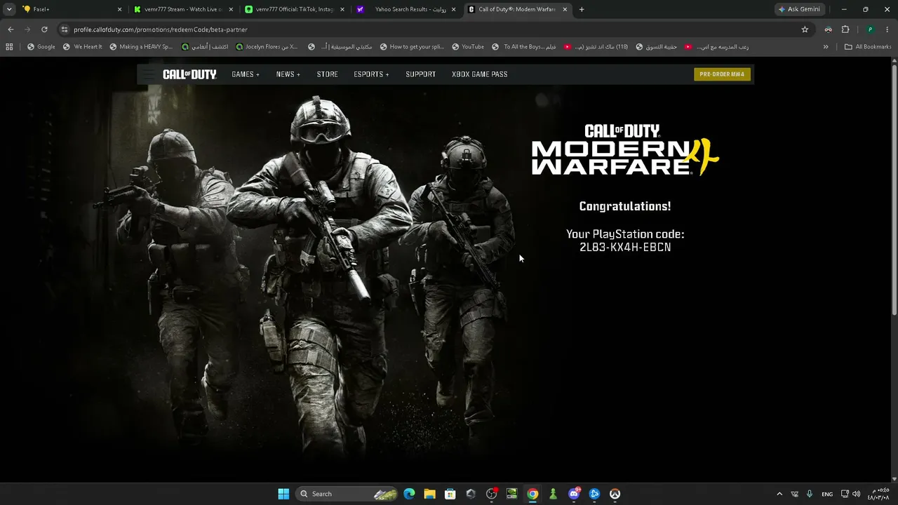
Task: Close the Yahoo Search Results tab
Action: 453,9
